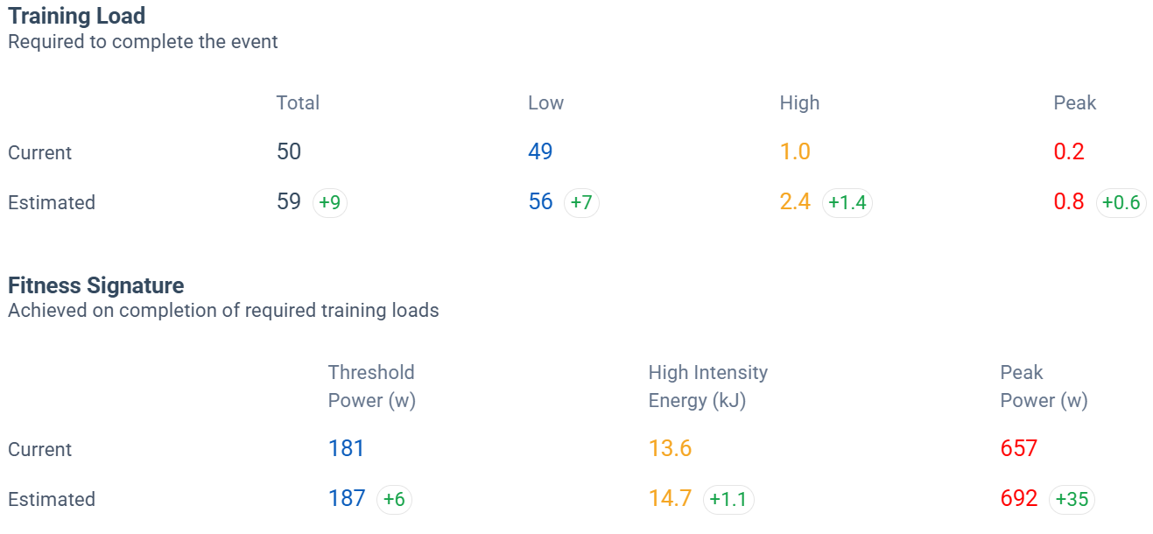
Task: Click estimated high intensity energy value 14.7
Action: tap(670, 499)
